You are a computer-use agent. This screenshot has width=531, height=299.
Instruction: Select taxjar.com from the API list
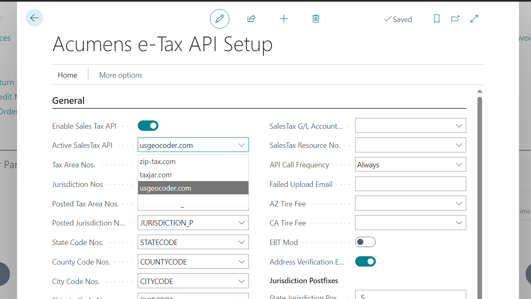pos(156,174)
